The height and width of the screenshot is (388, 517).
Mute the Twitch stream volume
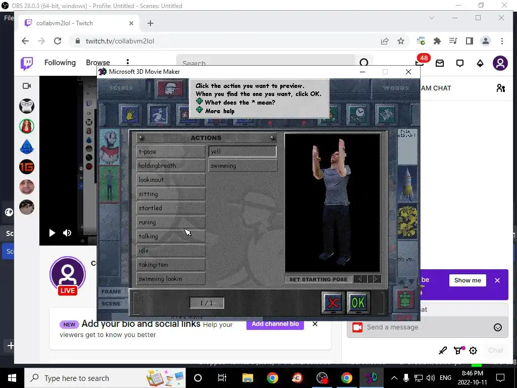click(67, 233)
